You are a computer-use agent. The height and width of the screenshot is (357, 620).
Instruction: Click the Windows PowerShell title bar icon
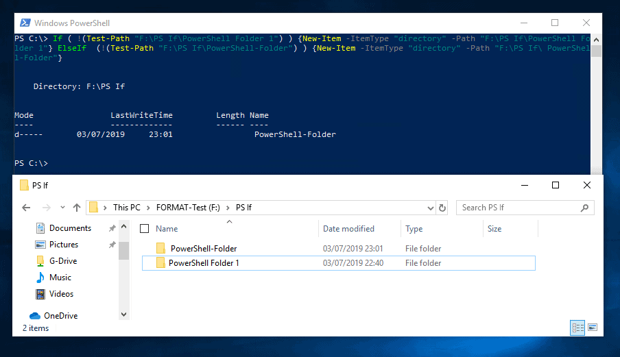click(x=25, y=23)
